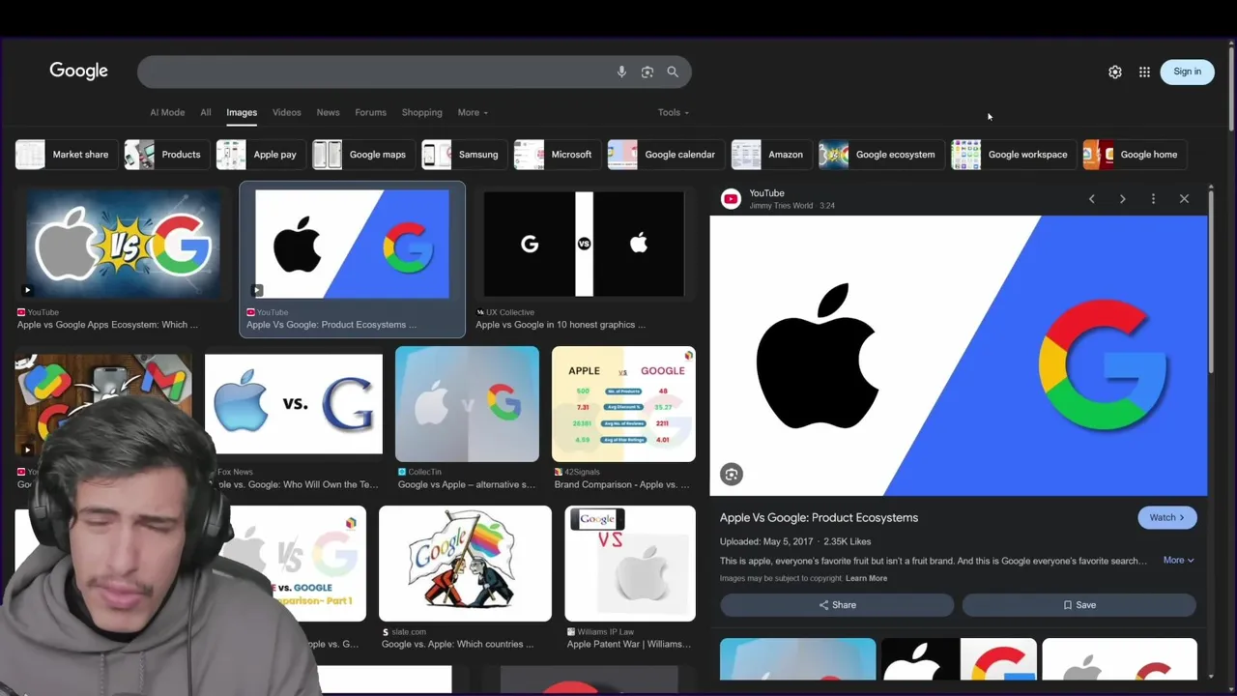Open UX Collective honest graphics thumbnail
1237x696 pixels.
tap(584, 244)
